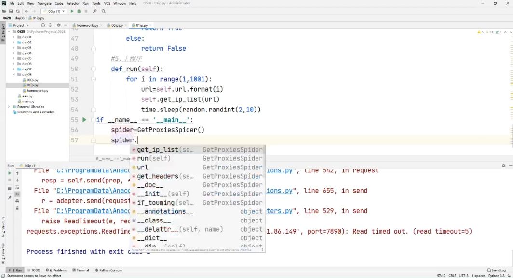Click the print icon in Run panel

[17, 201]
